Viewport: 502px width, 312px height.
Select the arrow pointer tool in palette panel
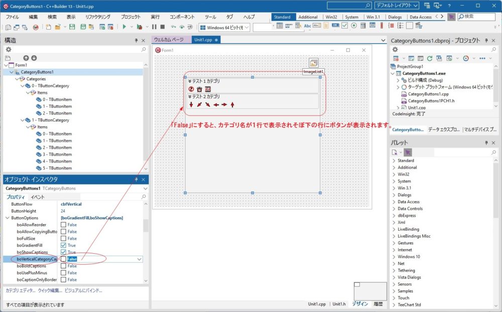(x=408, y=152)
